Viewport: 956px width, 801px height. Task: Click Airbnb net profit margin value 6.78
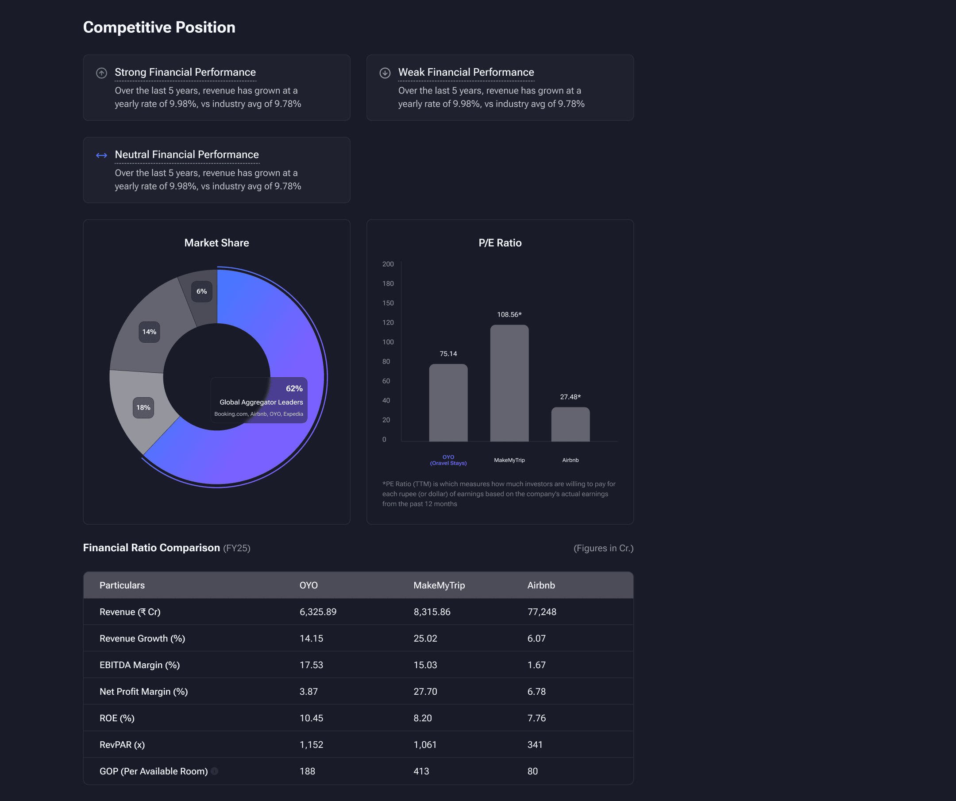click(x=536, y=691)
